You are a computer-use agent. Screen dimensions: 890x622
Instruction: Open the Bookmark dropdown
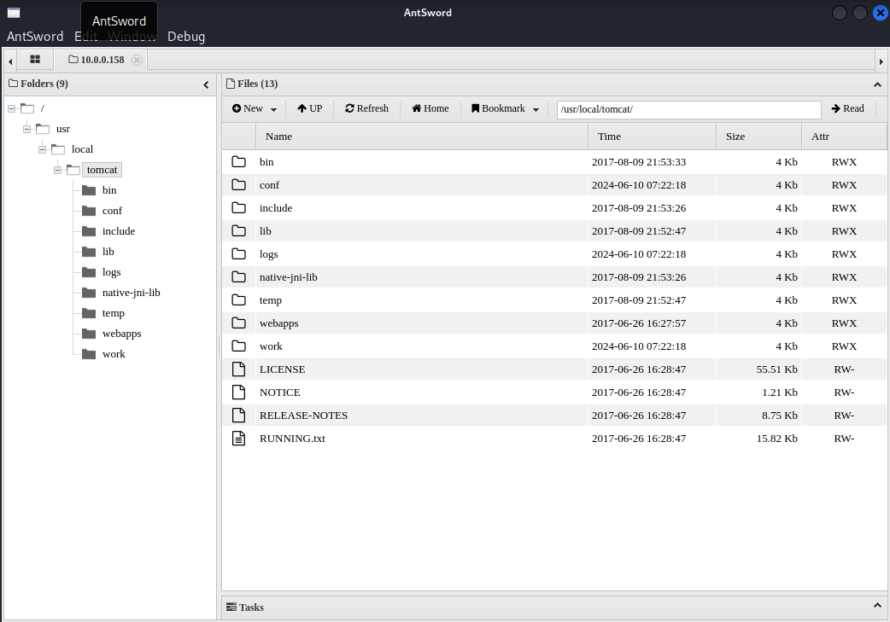click(505, 108)
